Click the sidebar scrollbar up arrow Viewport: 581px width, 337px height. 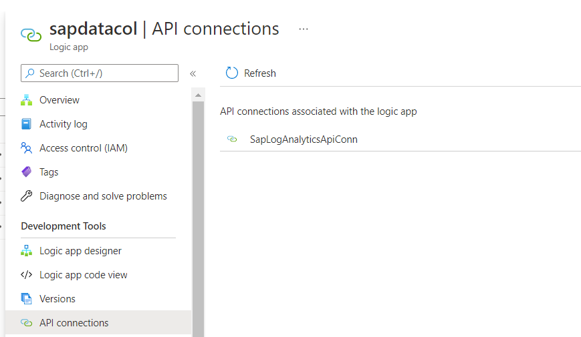pos(199,95)
